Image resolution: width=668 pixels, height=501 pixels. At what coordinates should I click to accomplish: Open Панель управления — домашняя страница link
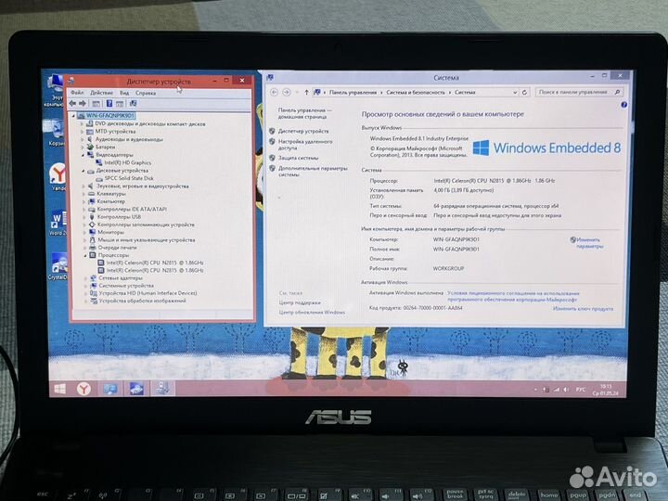coord(304,113)
